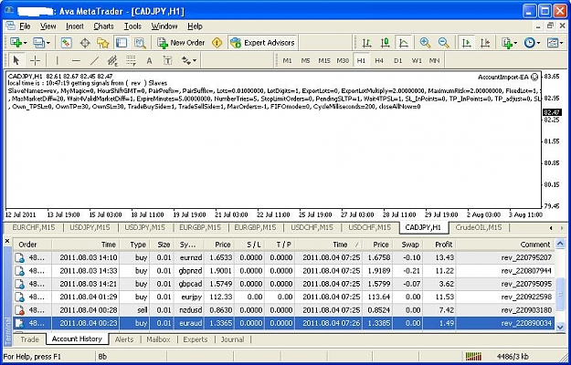Select the Text (A) tool
The height and width of the screenshot is (365, 571).
tap(149, 61)
